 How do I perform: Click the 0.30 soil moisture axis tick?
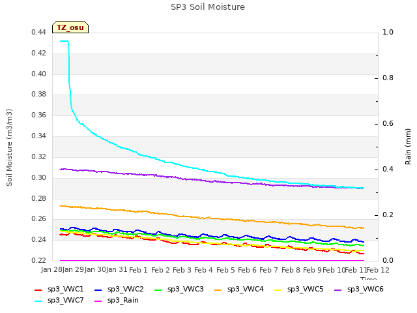coord(38,177)
